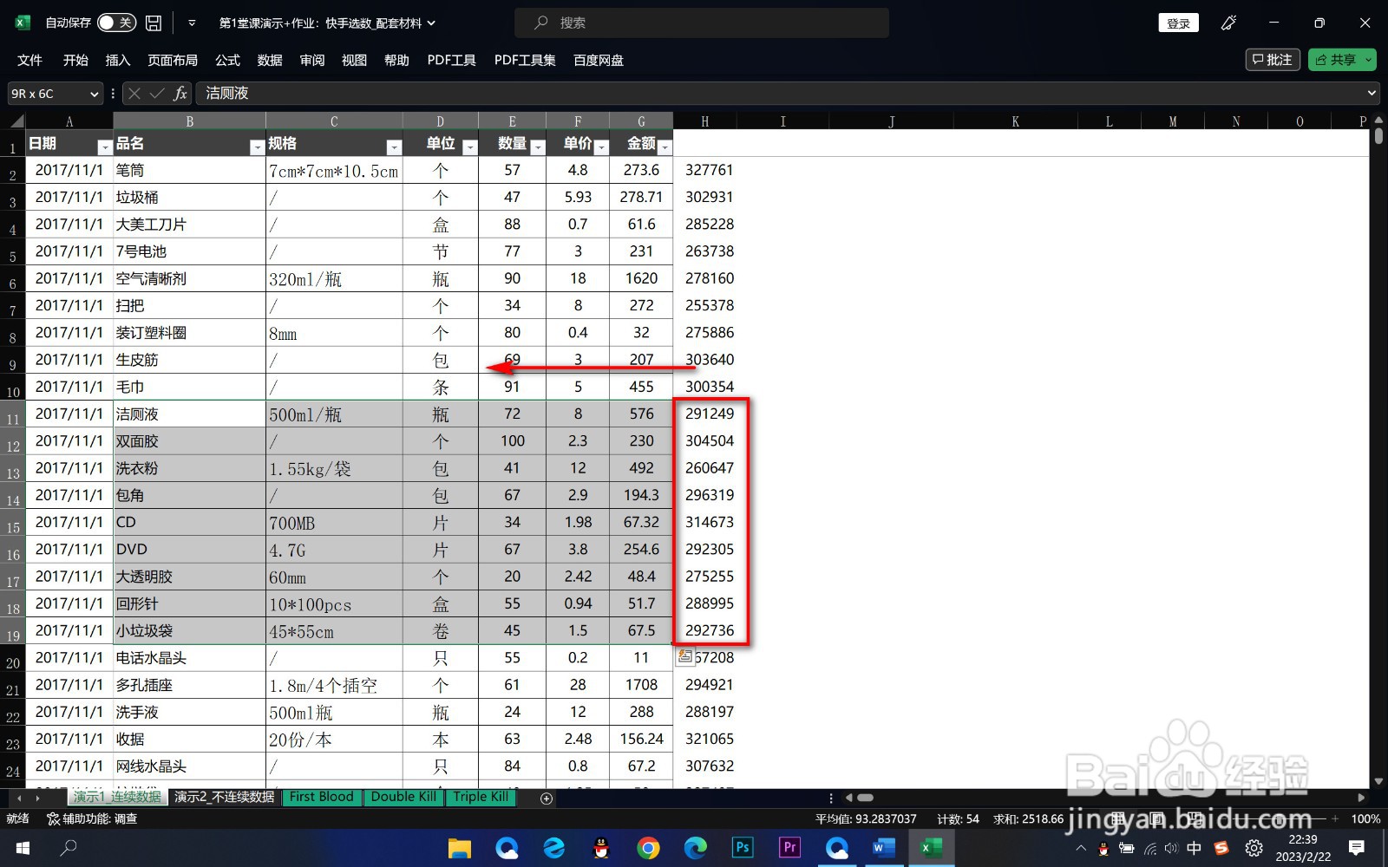Open Photoshop from taskbar

pos(743,848)
